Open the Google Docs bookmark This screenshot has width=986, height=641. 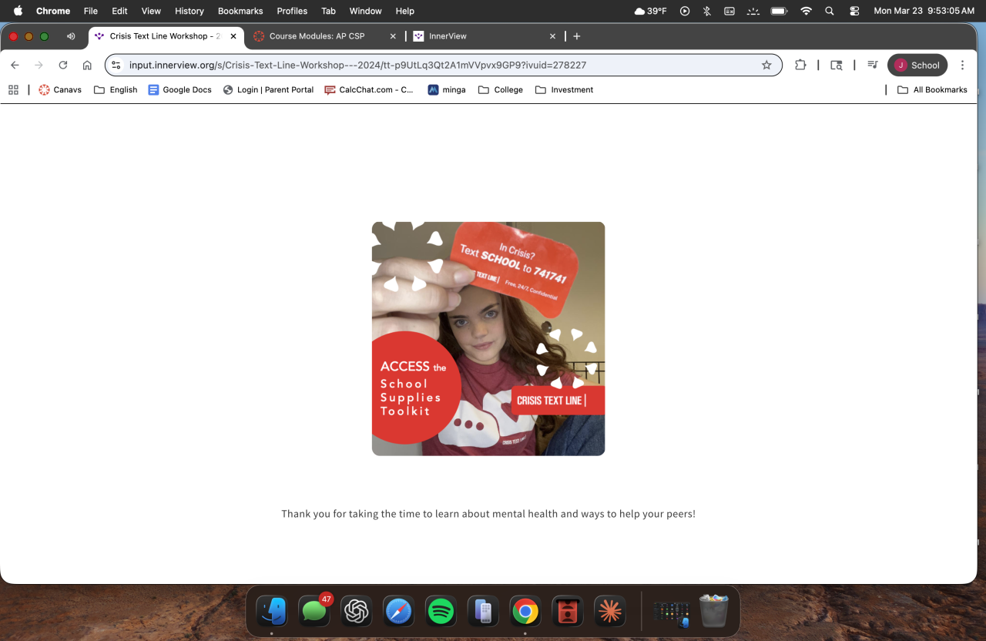tap(180, 90)
